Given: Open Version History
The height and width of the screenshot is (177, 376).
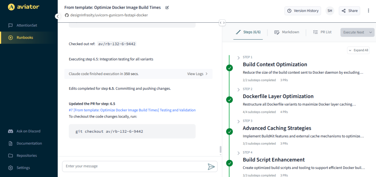Looking at the screenshot, I should [303, 11].
